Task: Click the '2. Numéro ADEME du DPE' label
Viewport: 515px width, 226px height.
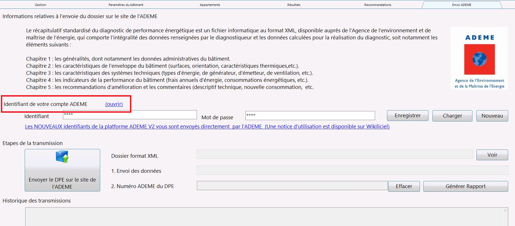Action: pyautogui.click(x=142, y=186)
